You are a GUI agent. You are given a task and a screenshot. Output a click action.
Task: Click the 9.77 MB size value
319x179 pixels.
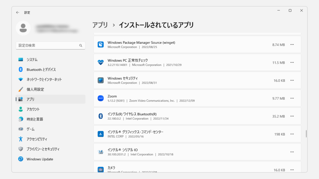279,99
